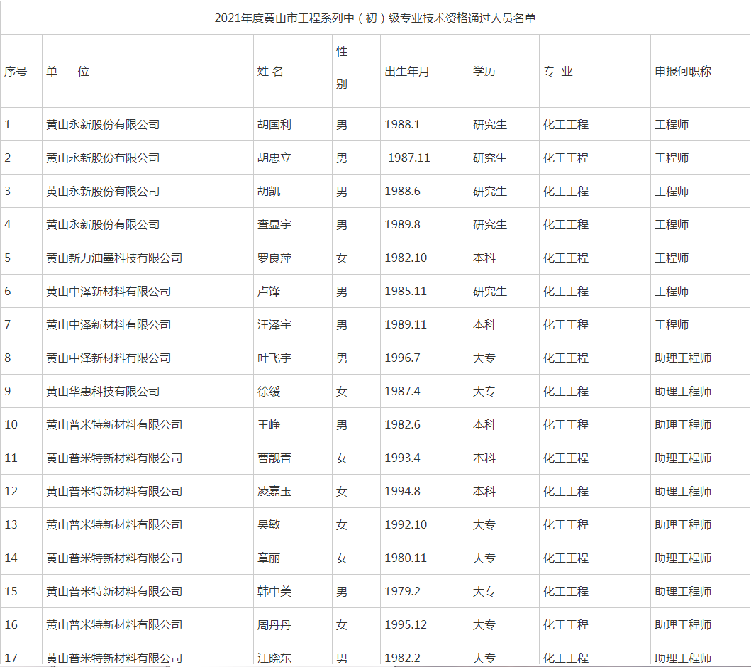Click birth date 1980.11 cell

[x=406, y=558]
